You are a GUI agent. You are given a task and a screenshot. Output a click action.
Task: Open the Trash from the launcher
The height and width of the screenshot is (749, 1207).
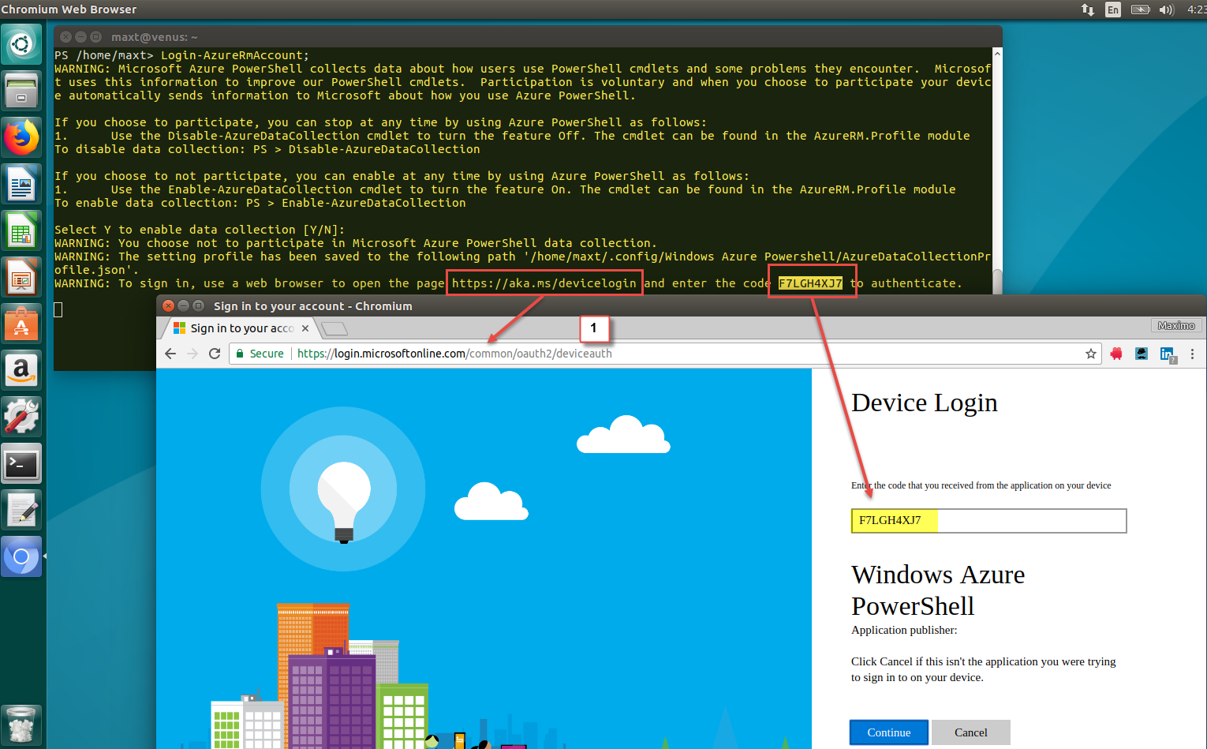coord(21,725)
